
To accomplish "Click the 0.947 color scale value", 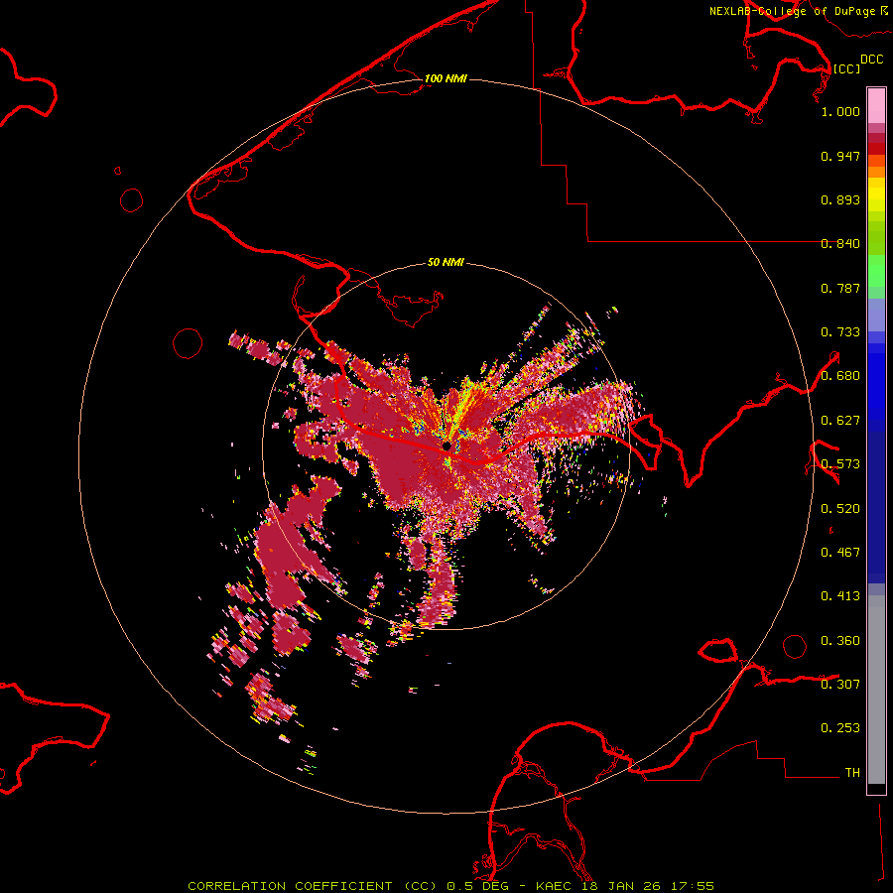I will [x=840, y=156].
